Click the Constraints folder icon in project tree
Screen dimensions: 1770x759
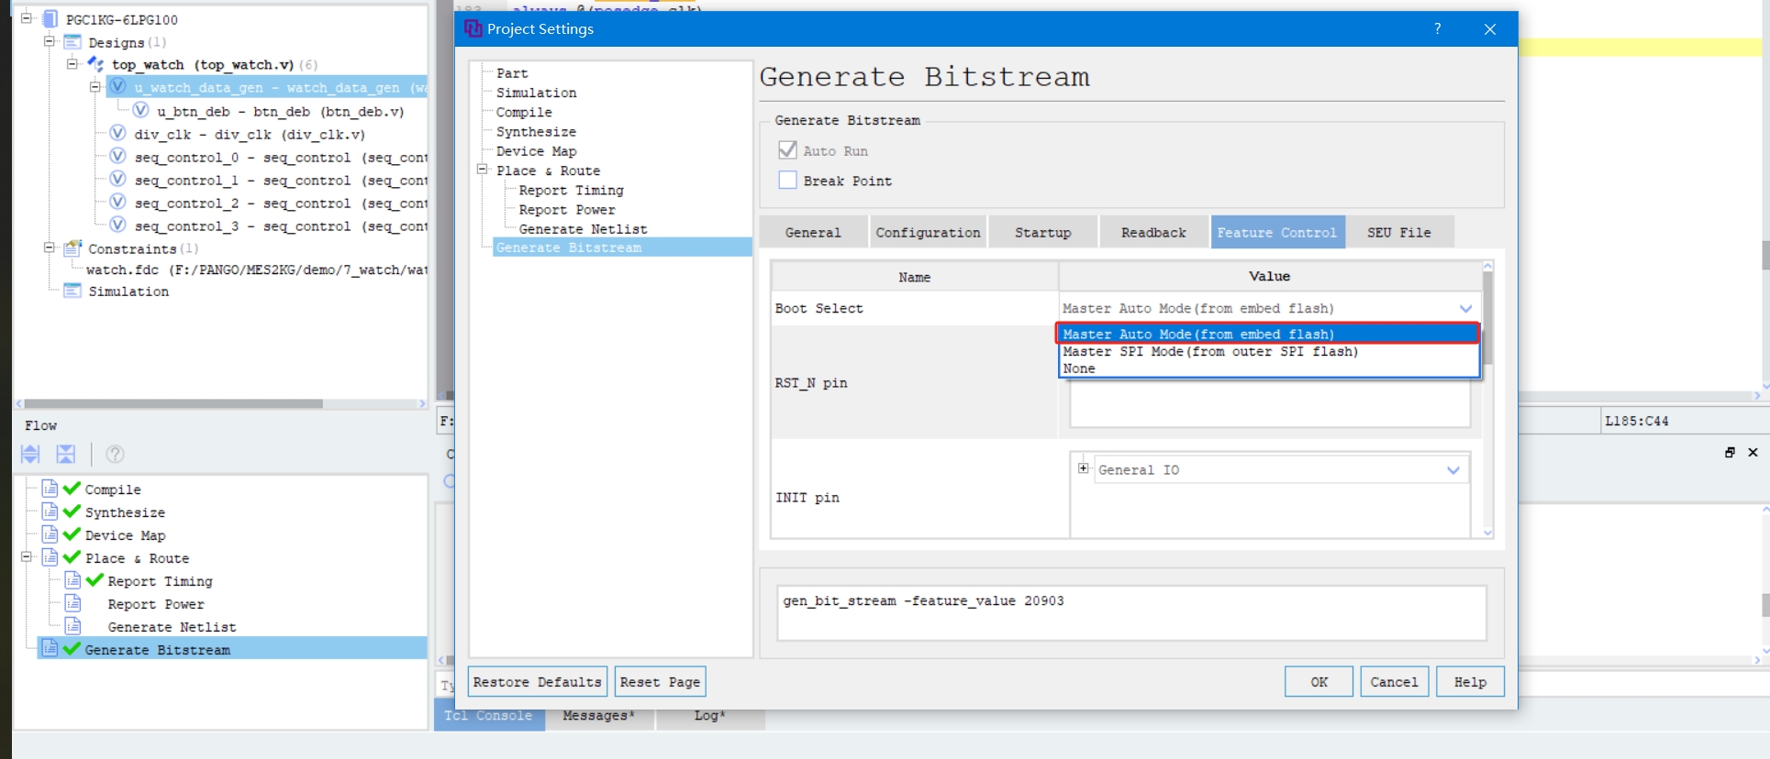(x=72, y=247)
